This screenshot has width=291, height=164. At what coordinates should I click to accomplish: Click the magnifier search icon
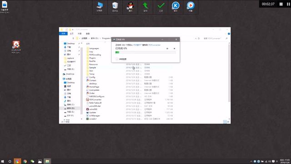[x=226, y=39]
